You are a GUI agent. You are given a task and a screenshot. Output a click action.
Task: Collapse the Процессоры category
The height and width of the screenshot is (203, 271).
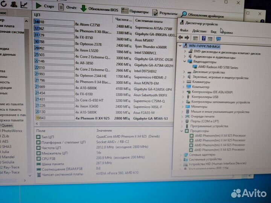click(x=183, y=131)
